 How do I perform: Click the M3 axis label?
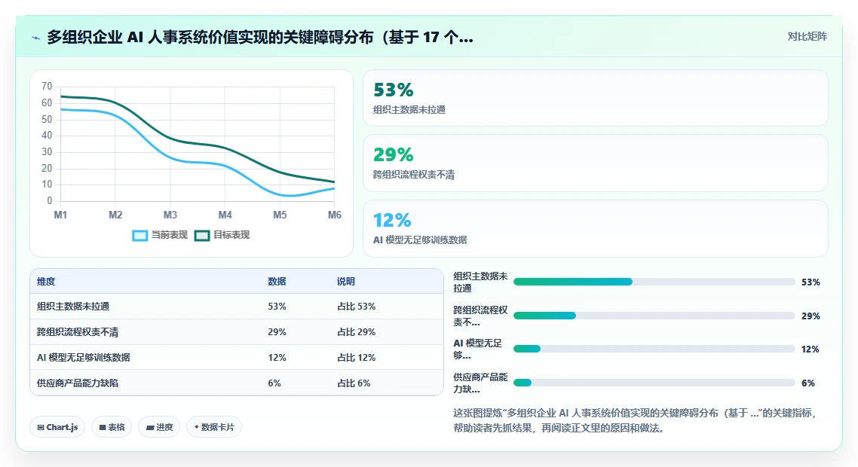[x=170, y=215]
